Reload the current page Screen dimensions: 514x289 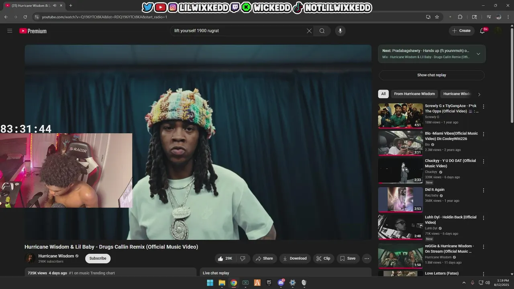pyautogui.click(x=25, y=17)
